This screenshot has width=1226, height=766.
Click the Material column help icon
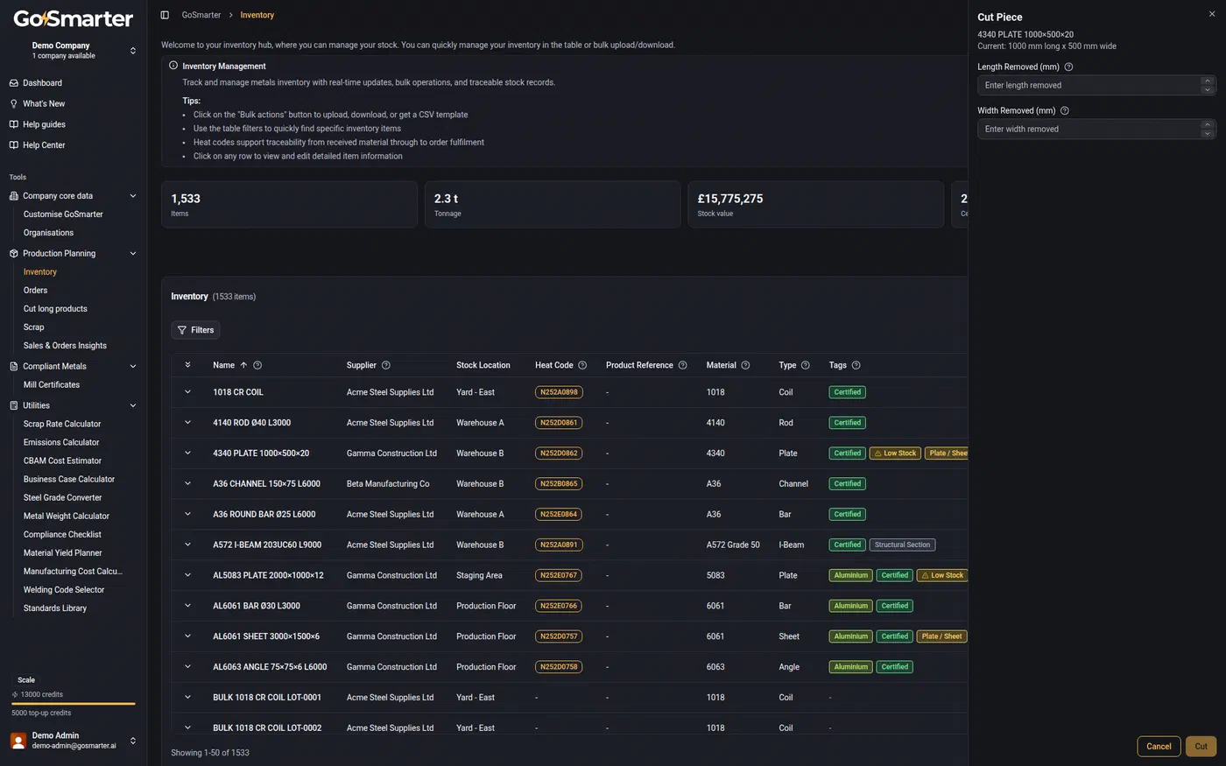[x=745, y=365]
